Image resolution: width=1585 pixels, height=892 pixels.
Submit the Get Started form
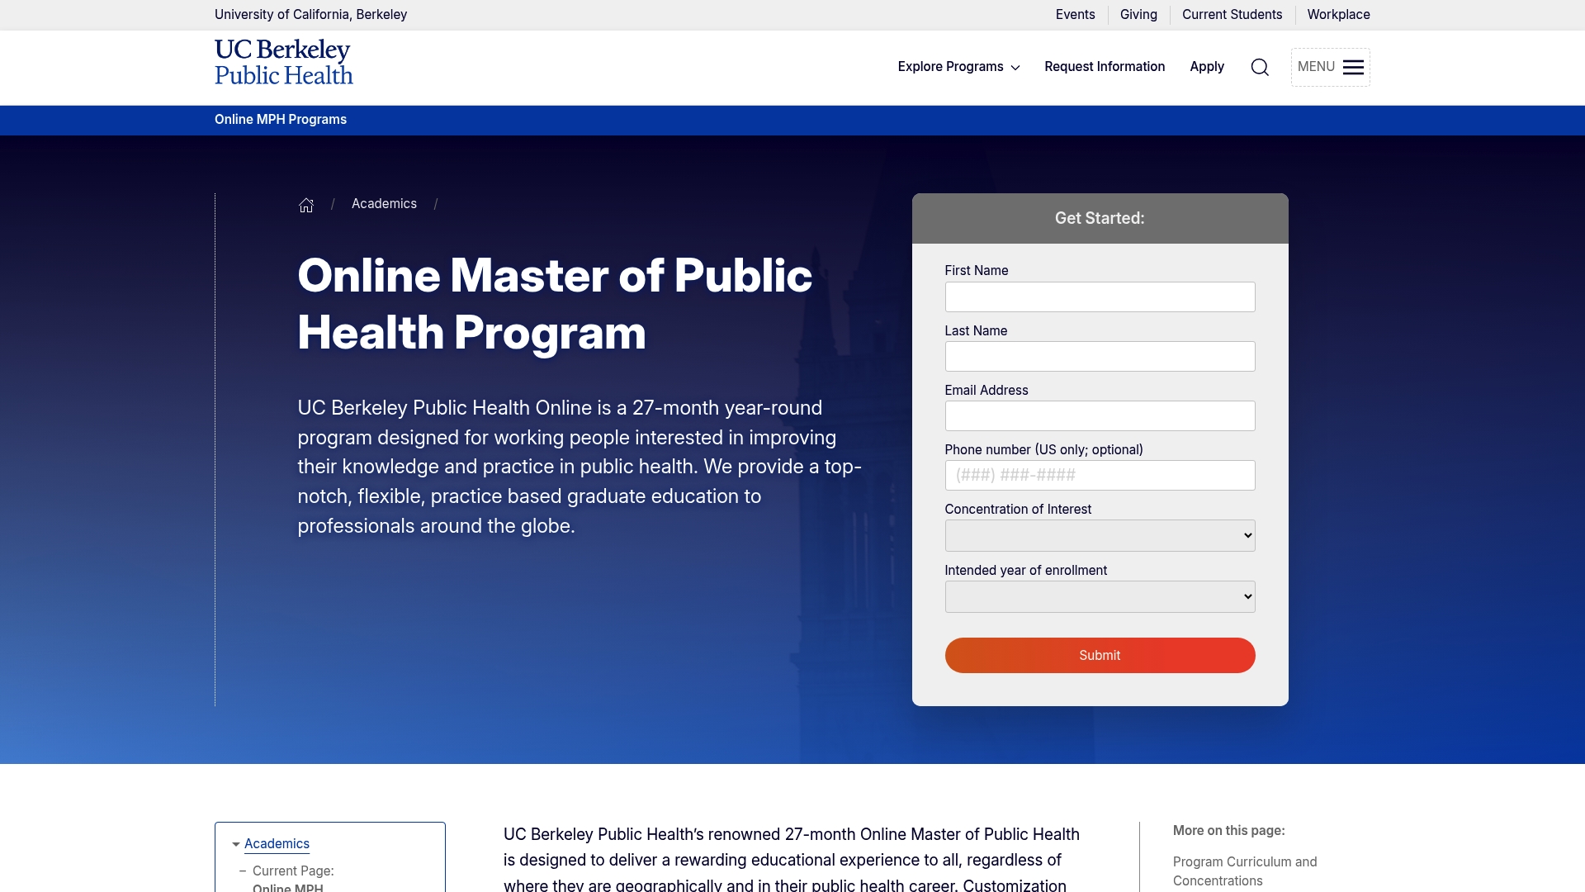tap(1100, 655)
